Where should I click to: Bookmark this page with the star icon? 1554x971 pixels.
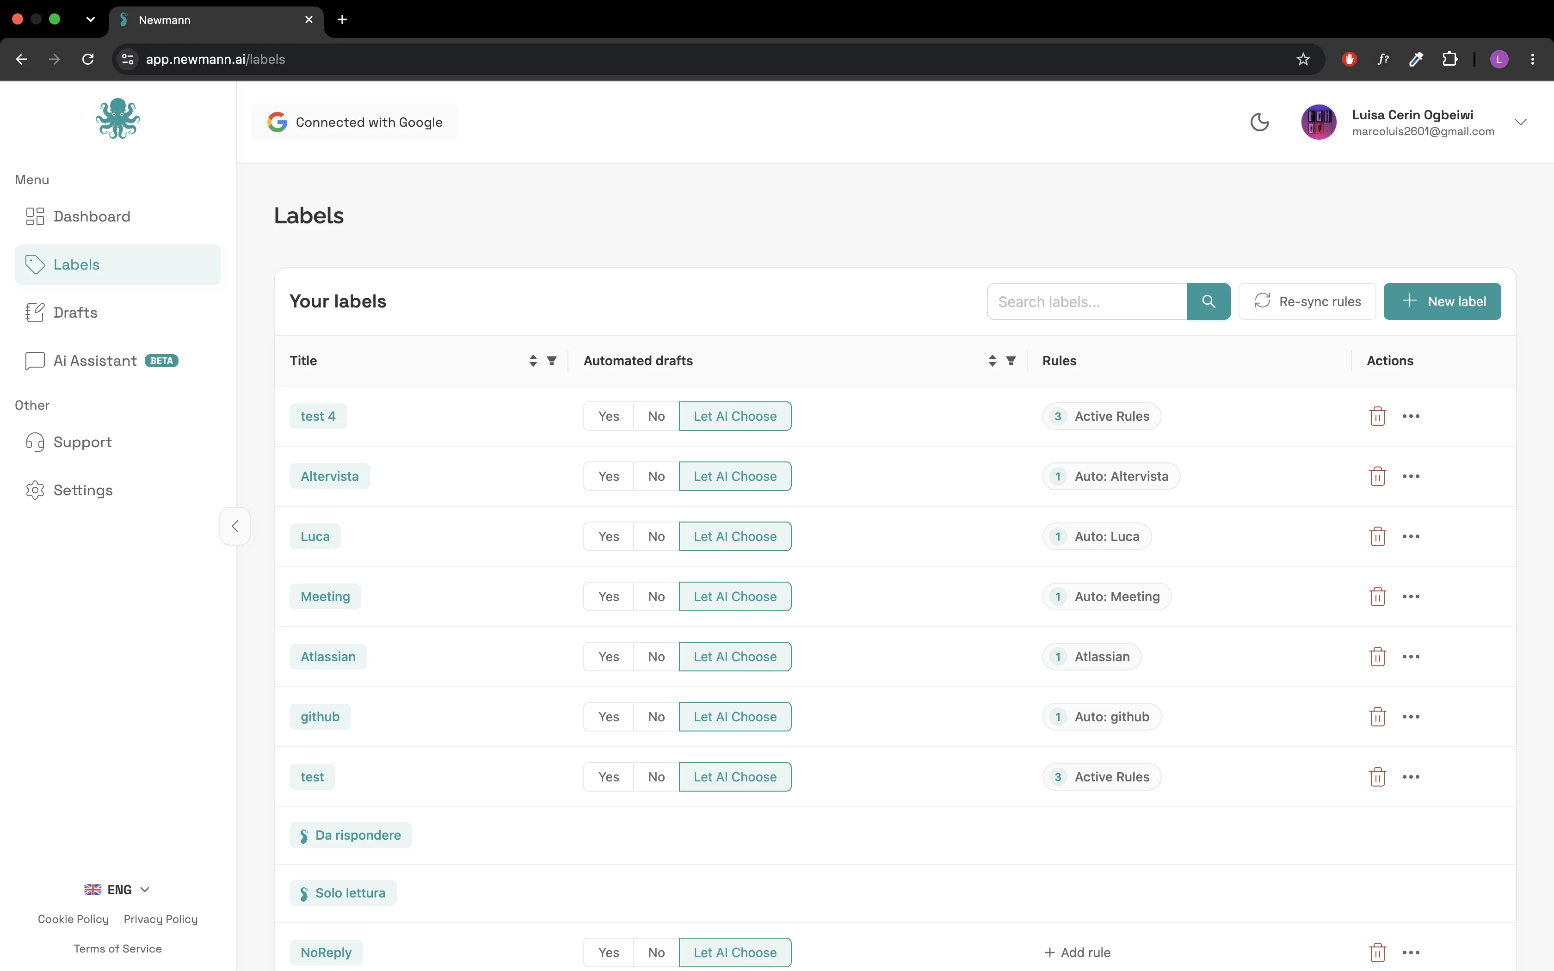(1303, 59)
